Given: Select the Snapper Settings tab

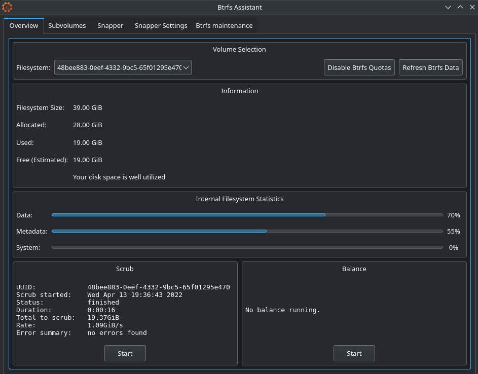Looking at the screenshot, I should (x=161, y=26).
